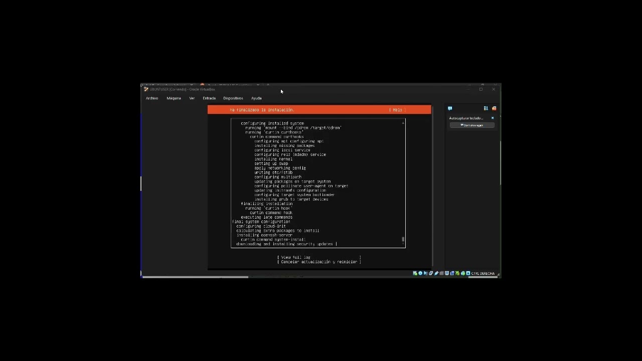Click log line 'apply networking config'
This screenshot has height=361, width=642.
(x=280, y=168)
